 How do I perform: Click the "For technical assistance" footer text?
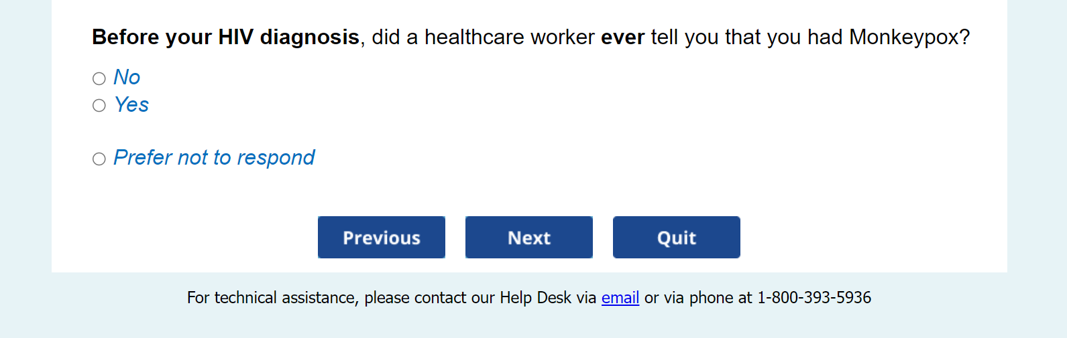point(271,298)
